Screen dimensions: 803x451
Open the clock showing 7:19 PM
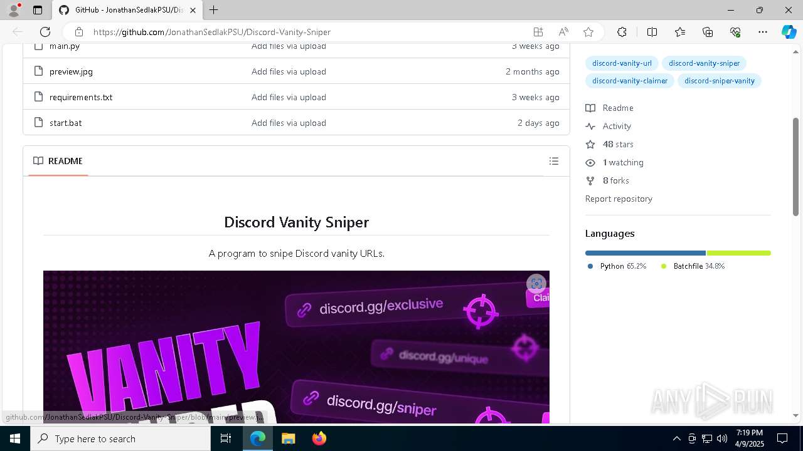point(750,438)
